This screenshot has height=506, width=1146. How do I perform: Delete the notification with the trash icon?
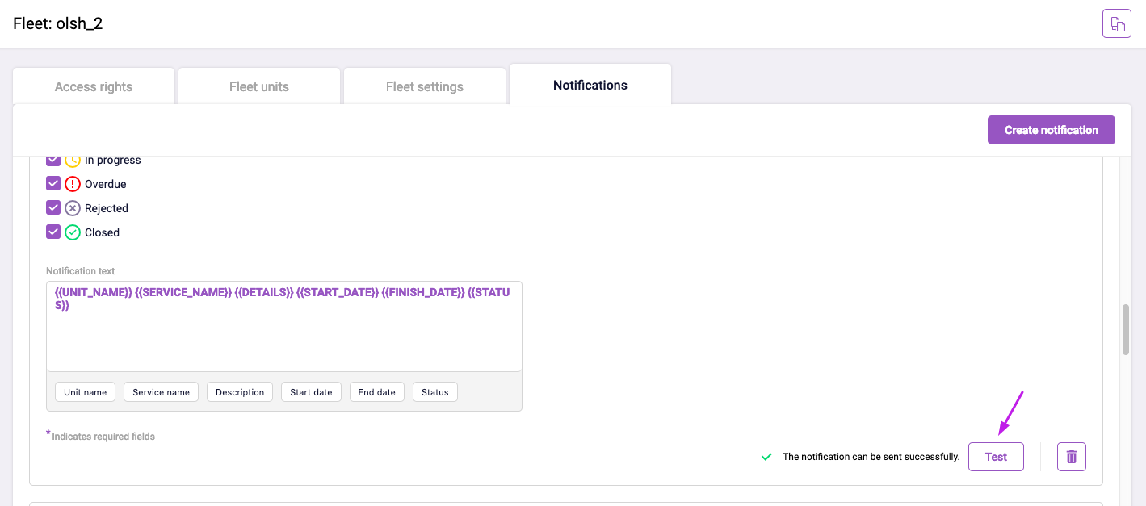[x=1072, y=457]
